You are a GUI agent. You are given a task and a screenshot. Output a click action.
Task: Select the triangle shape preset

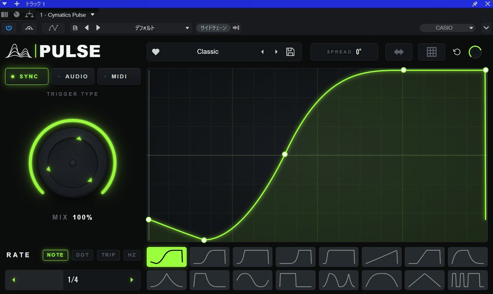pyautogui.click(x=425, y=280)
